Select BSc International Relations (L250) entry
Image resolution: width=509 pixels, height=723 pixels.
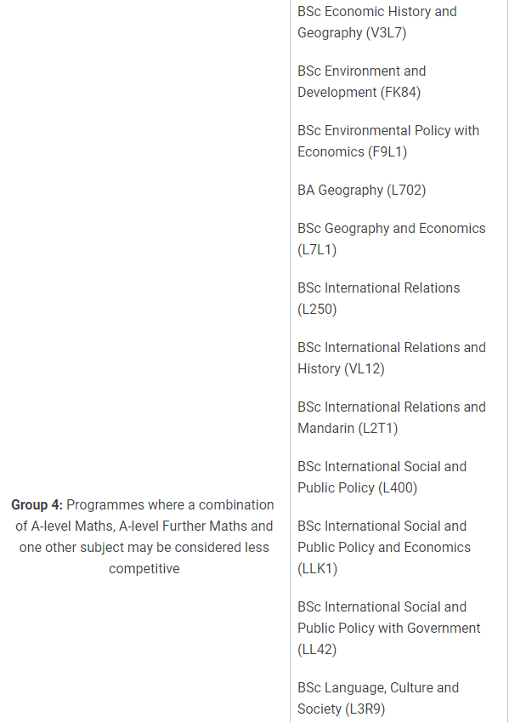point(379,299)
